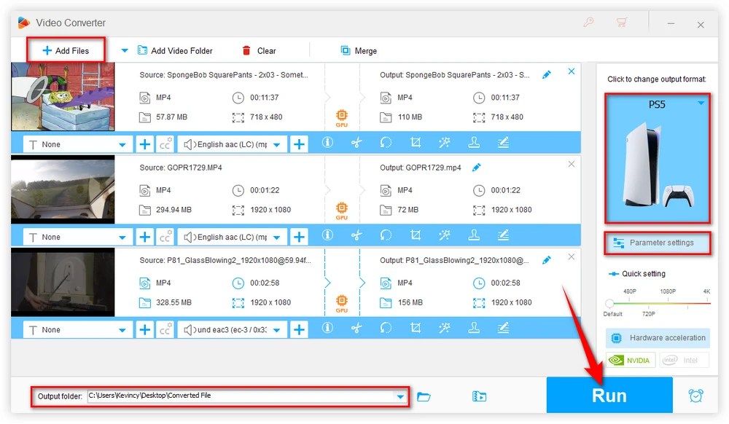Viewport: 729px width, 424px height.
Task: Show file info for the SpongeBob video
Action: (327, 143)
